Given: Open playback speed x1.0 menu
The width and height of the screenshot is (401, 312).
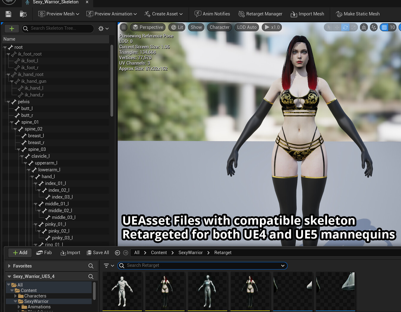Looking at the screenshot, I should pos(272,27).
